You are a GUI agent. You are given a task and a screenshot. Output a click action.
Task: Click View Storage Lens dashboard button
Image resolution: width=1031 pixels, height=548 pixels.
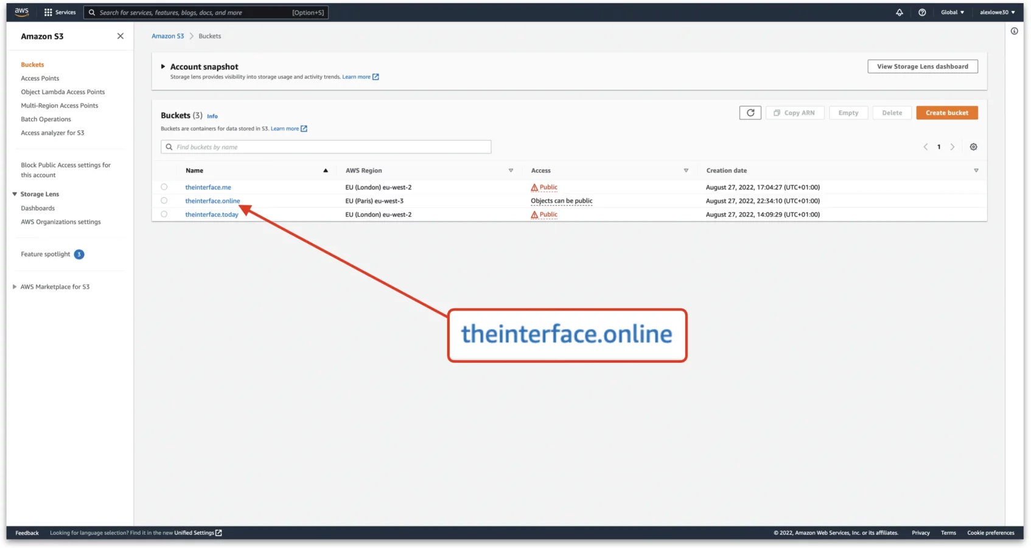click(923, 66)
